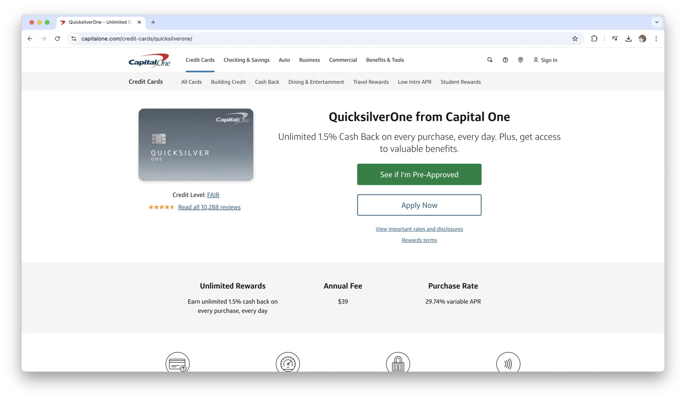Reload the page with the refresh icon

[57, 39]
